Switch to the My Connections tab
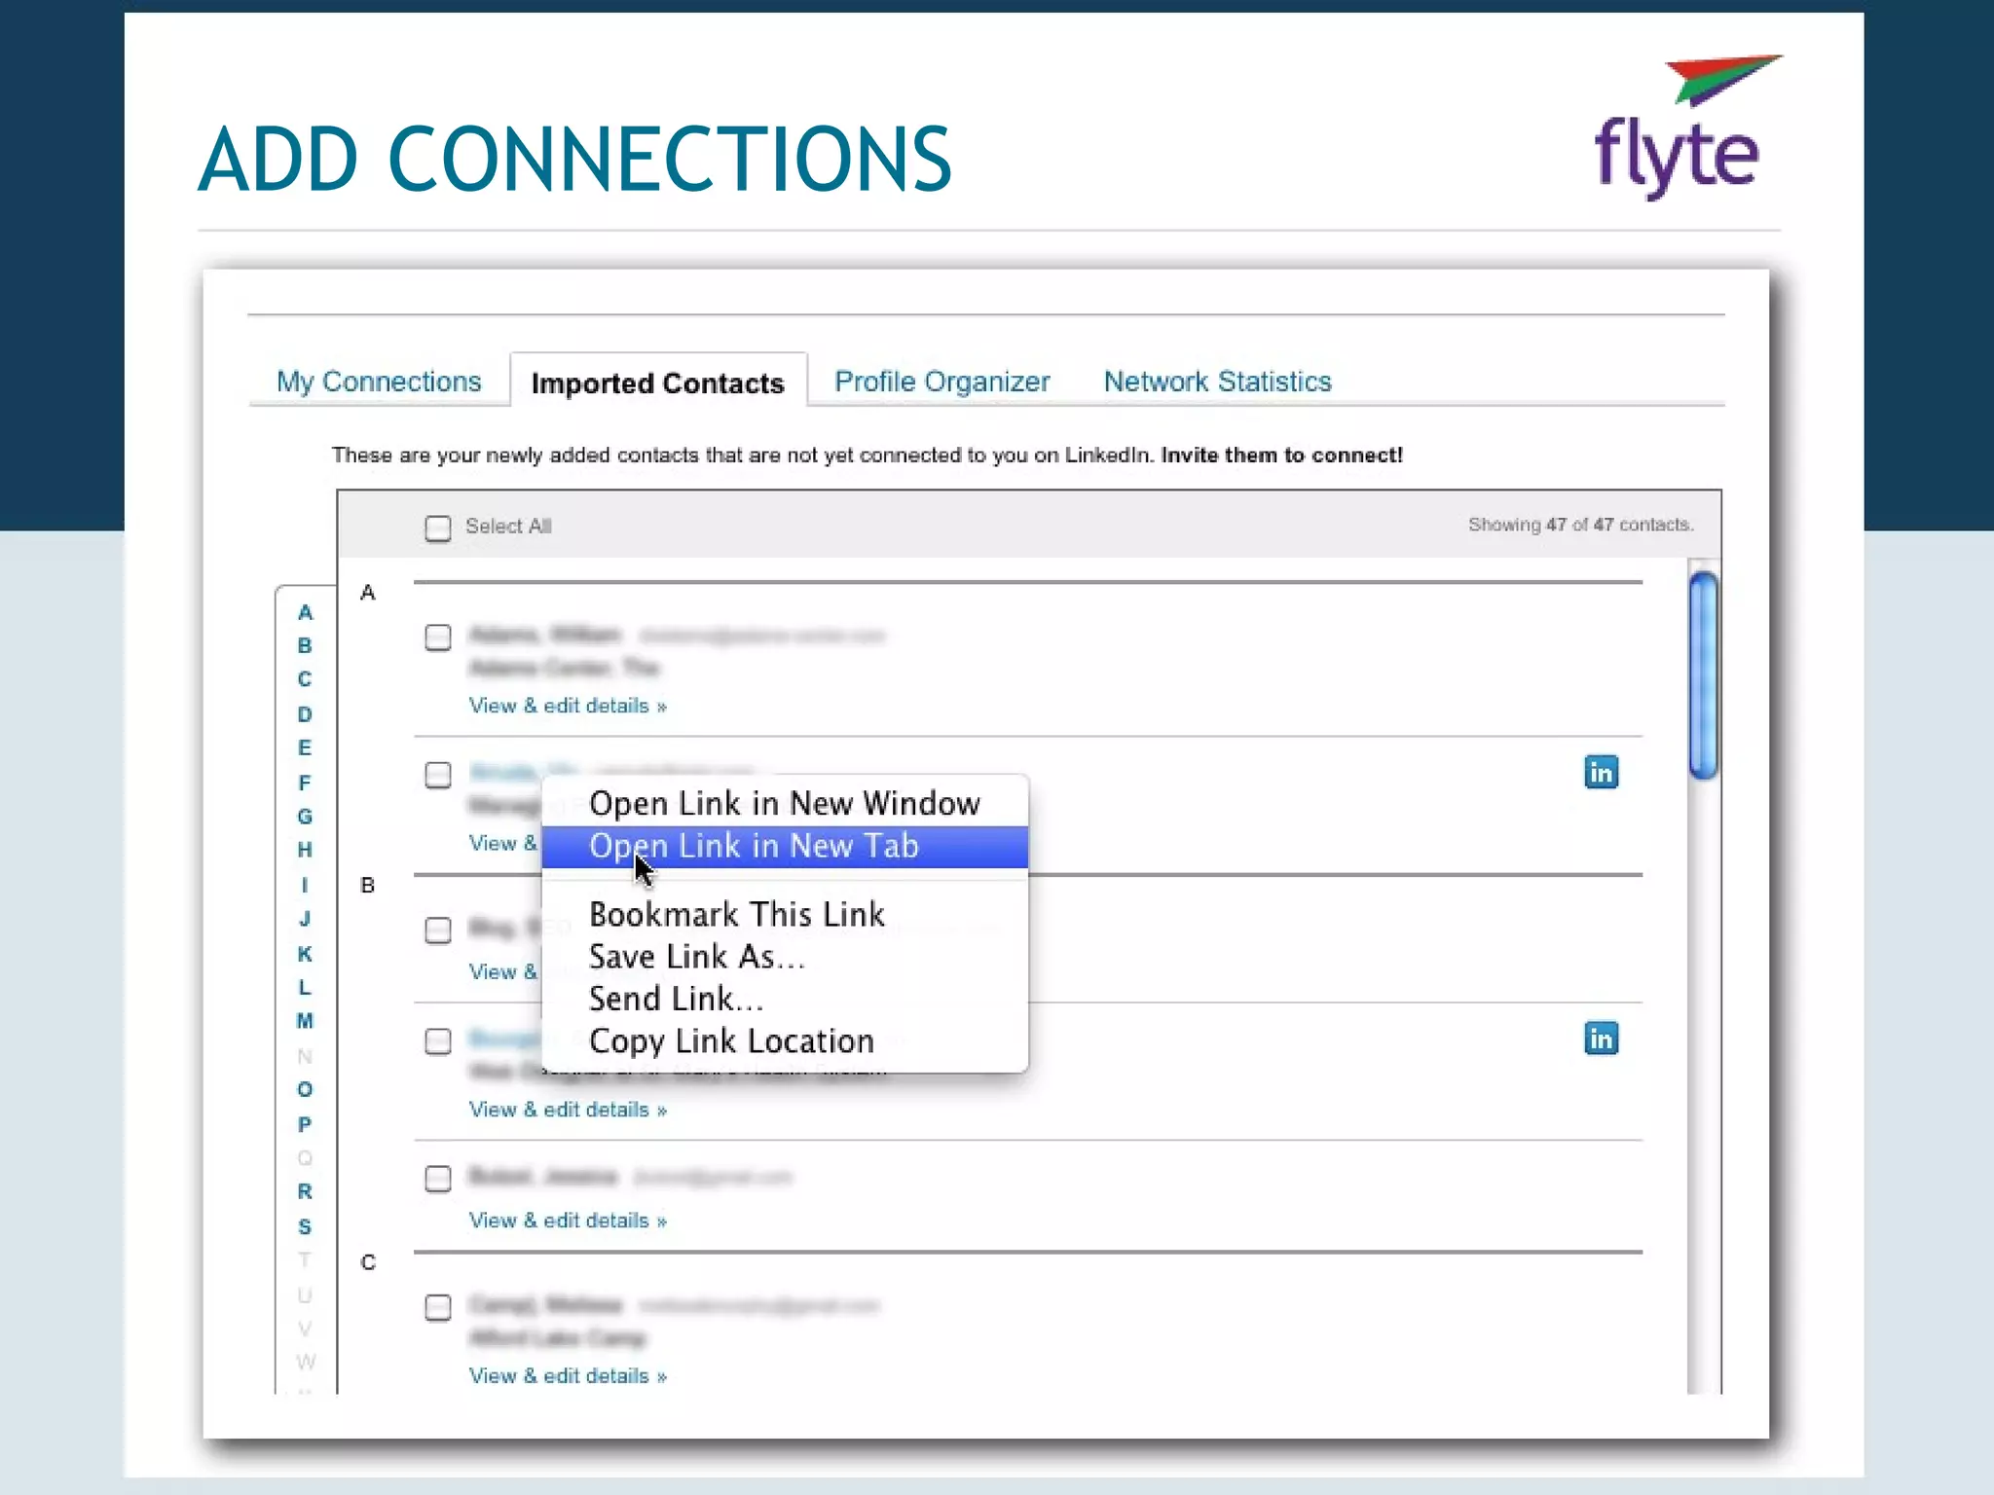The height and width of the screenshot is (1495, 1994). coord(379,382)
